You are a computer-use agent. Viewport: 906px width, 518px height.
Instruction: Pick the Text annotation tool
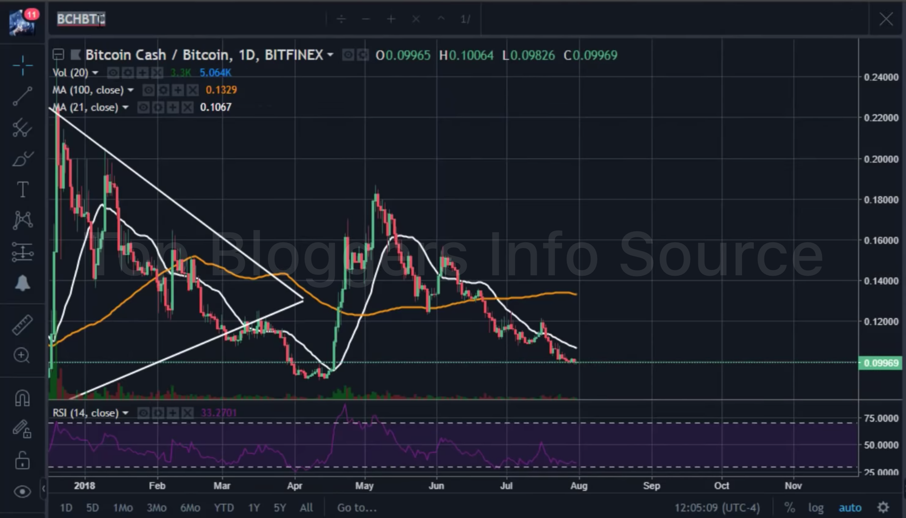[x=22, y=190]
